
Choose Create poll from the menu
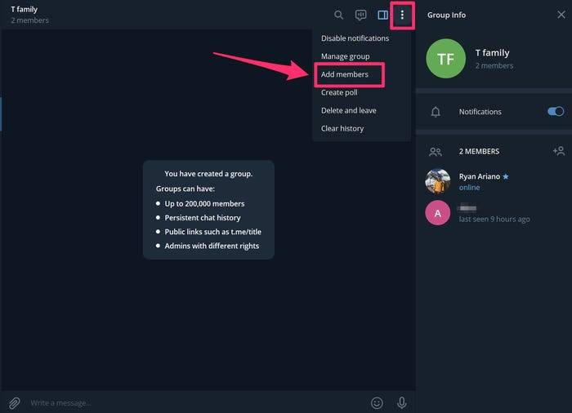tap(339, 92)
